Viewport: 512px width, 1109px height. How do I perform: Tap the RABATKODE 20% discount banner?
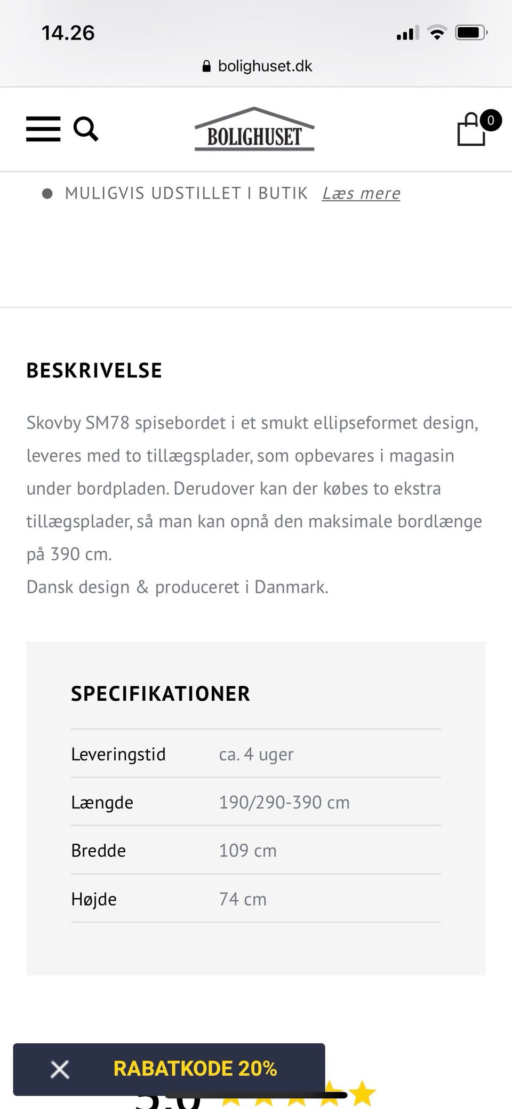click(195, 1068)
